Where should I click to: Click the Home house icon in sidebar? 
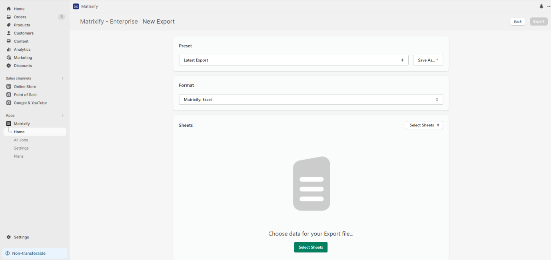tap(9, 9)
